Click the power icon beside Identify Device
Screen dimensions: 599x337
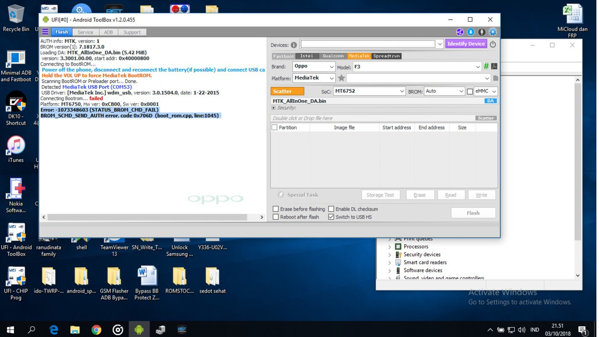click(492, 44)
